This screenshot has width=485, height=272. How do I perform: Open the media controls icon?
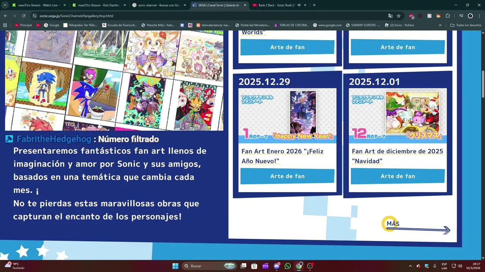point(461,16)
